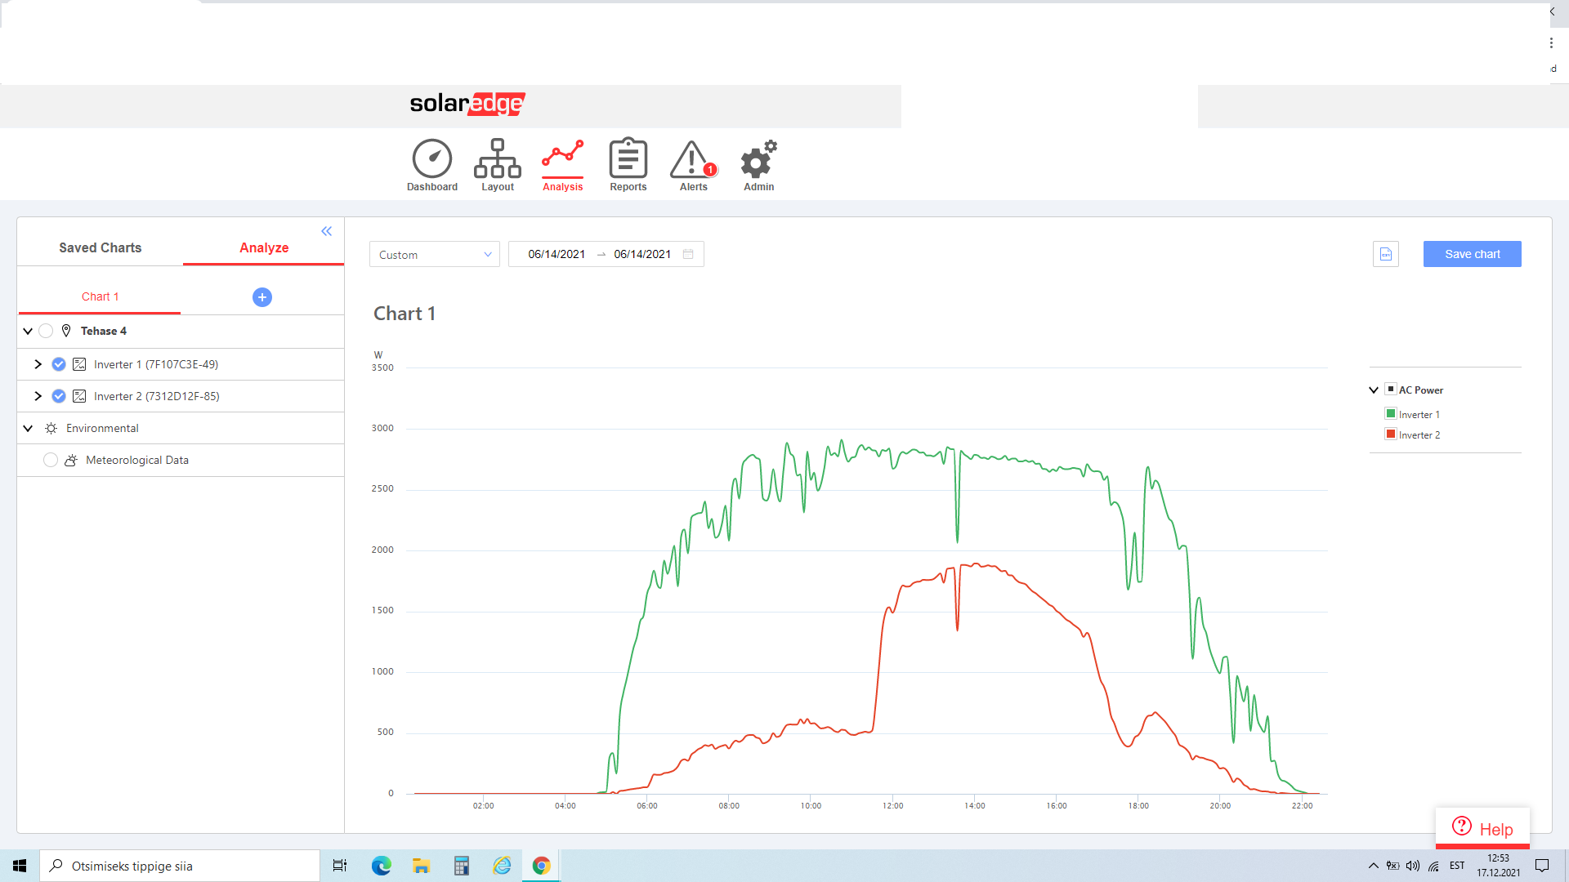Uncheck Inverter 2 (7312D12F-85) checkbox
This screenshot has height=882, width=1569.
coord(59,396)
